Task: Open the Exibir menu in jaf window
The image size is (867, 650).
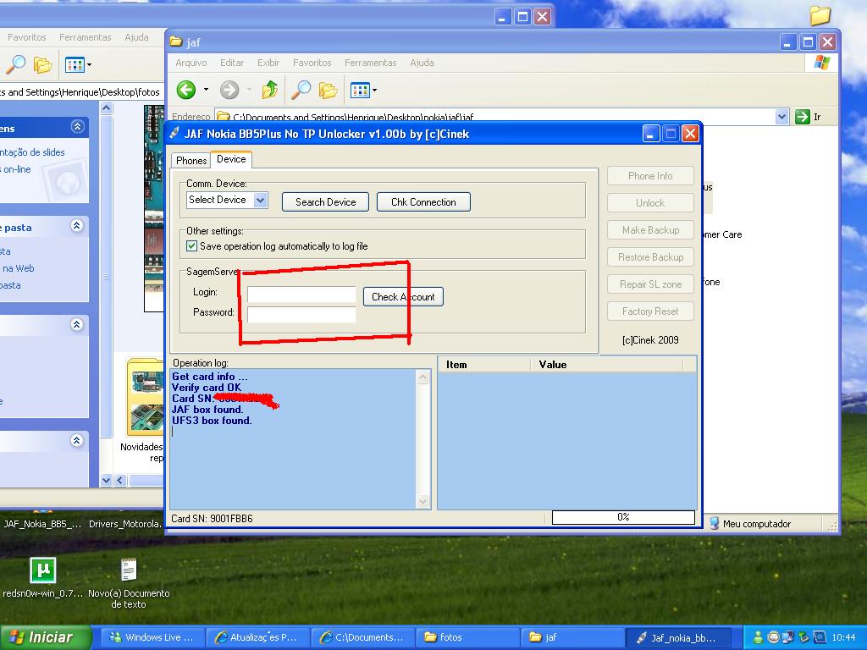Action: (x=268, y=63)
